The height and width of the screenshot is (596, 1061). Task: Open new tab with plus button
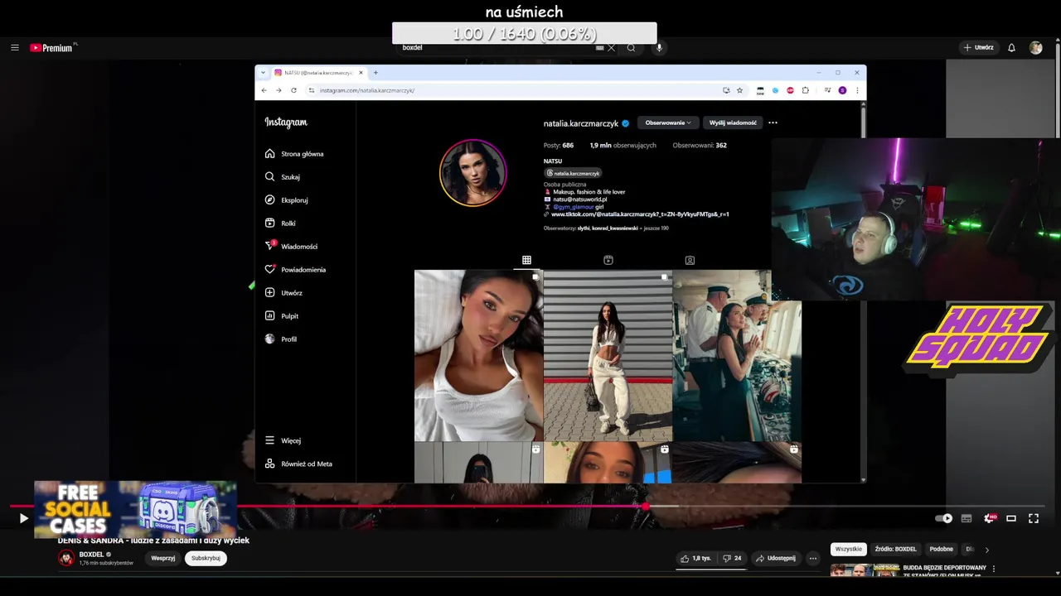[x=375, y=73]
